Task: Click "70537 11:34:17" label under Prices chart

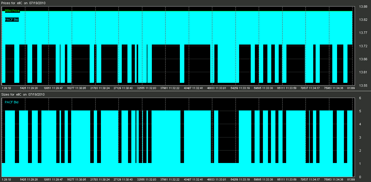Action: pos(310,88)
